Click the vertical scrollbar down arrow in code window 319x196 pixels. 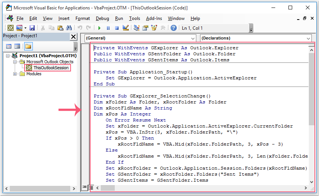coord(311,181)
